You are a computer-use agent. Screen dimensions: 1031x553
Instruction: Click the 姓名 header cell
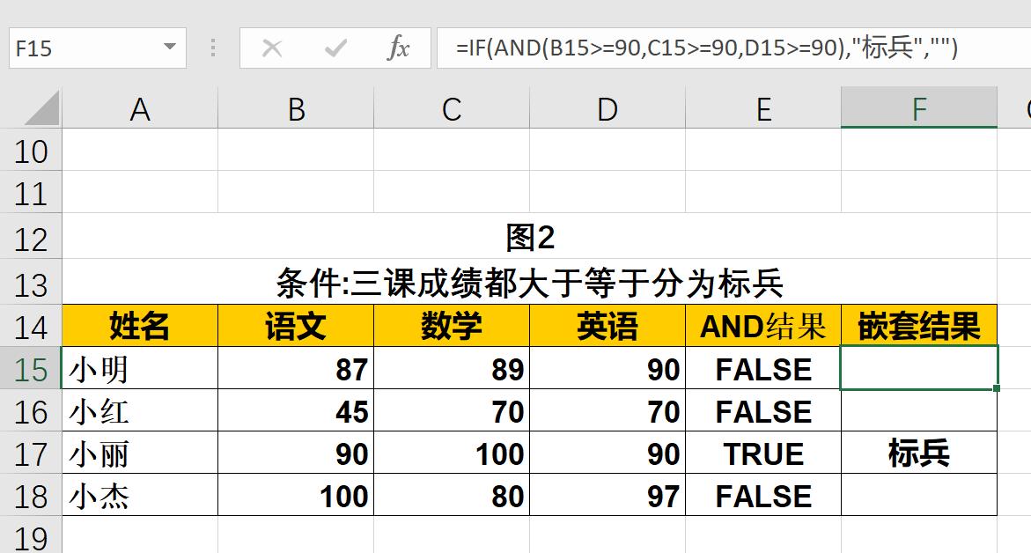pos(140,326)
